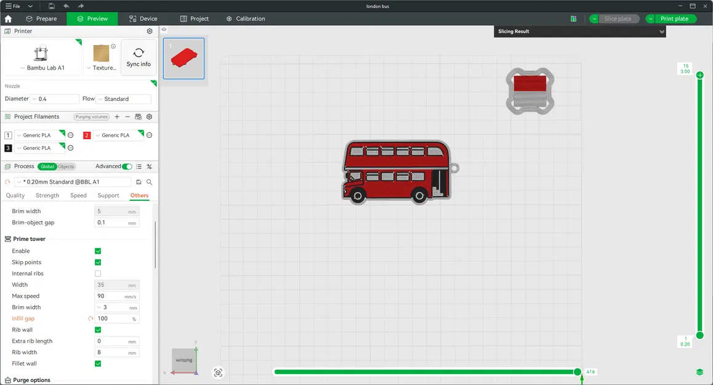Open the 0.20mm Standard preset dropdown

click(x=73, y=182)
